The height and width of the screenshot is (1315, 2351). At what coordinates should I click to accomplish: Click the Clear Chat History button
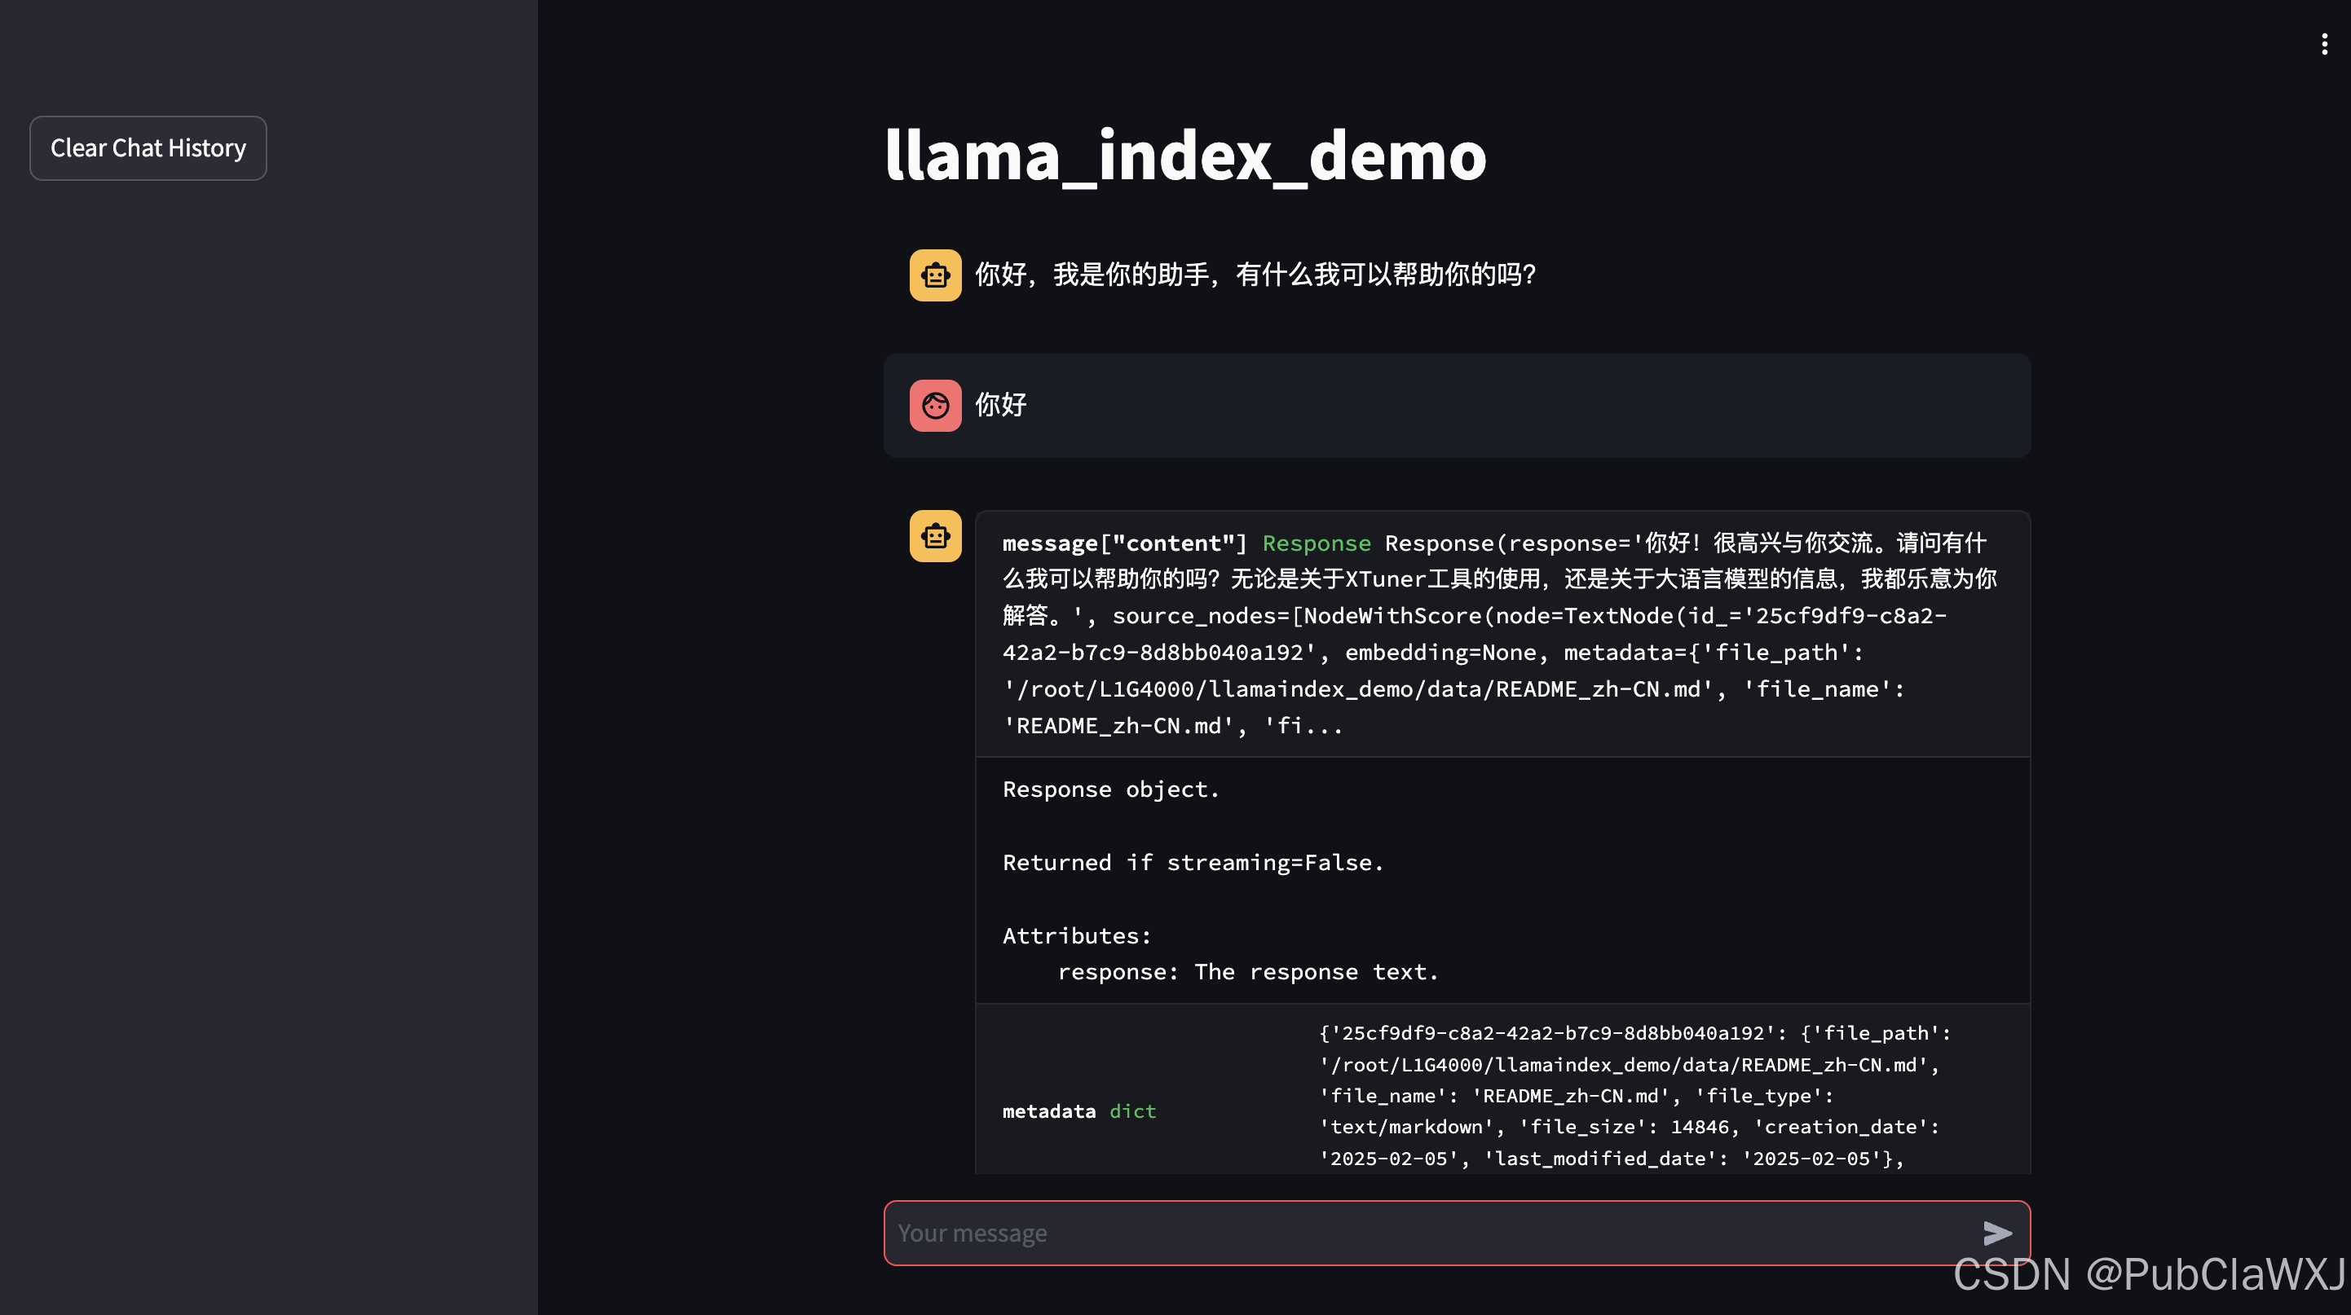148,147
